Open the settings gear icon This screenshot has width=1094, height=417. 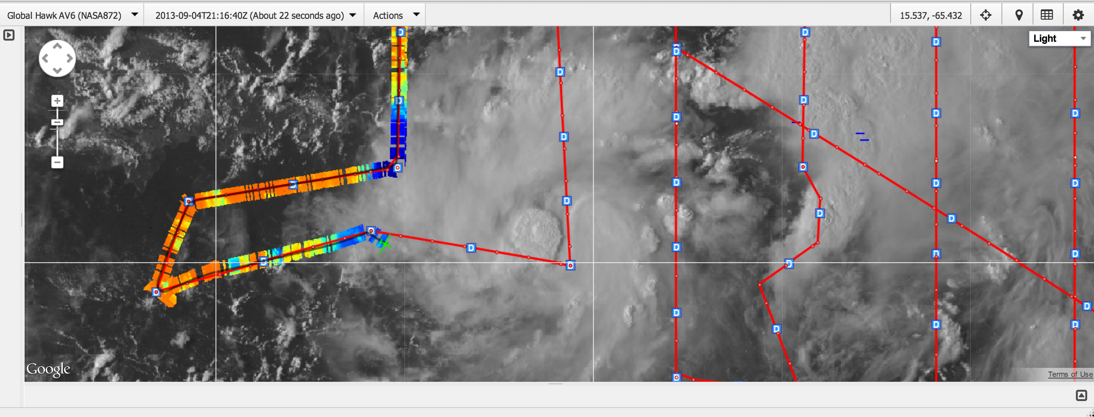(1078, 15)
